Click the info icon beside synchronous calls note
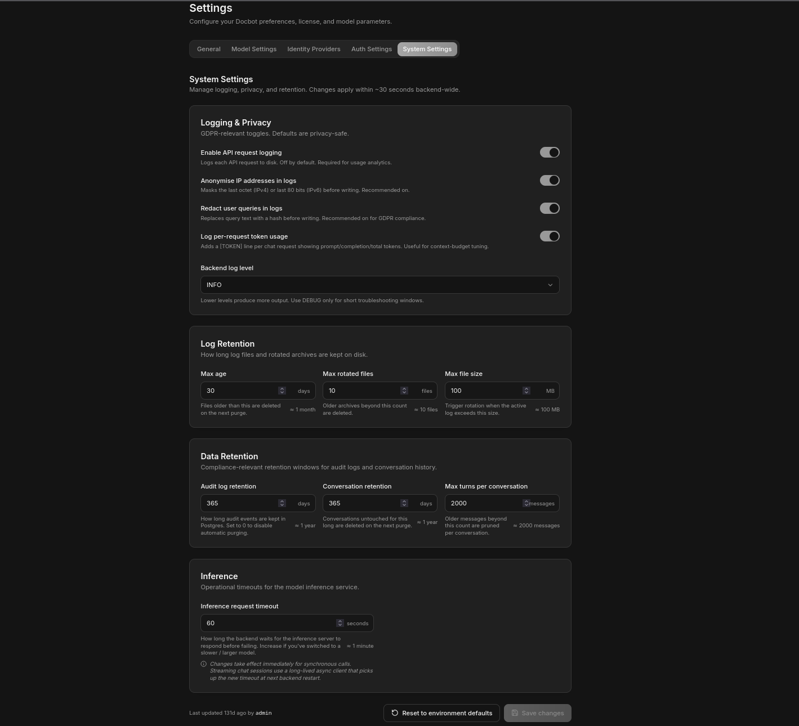This screenshot has height=726, width=799. click(x=204, y=664)
